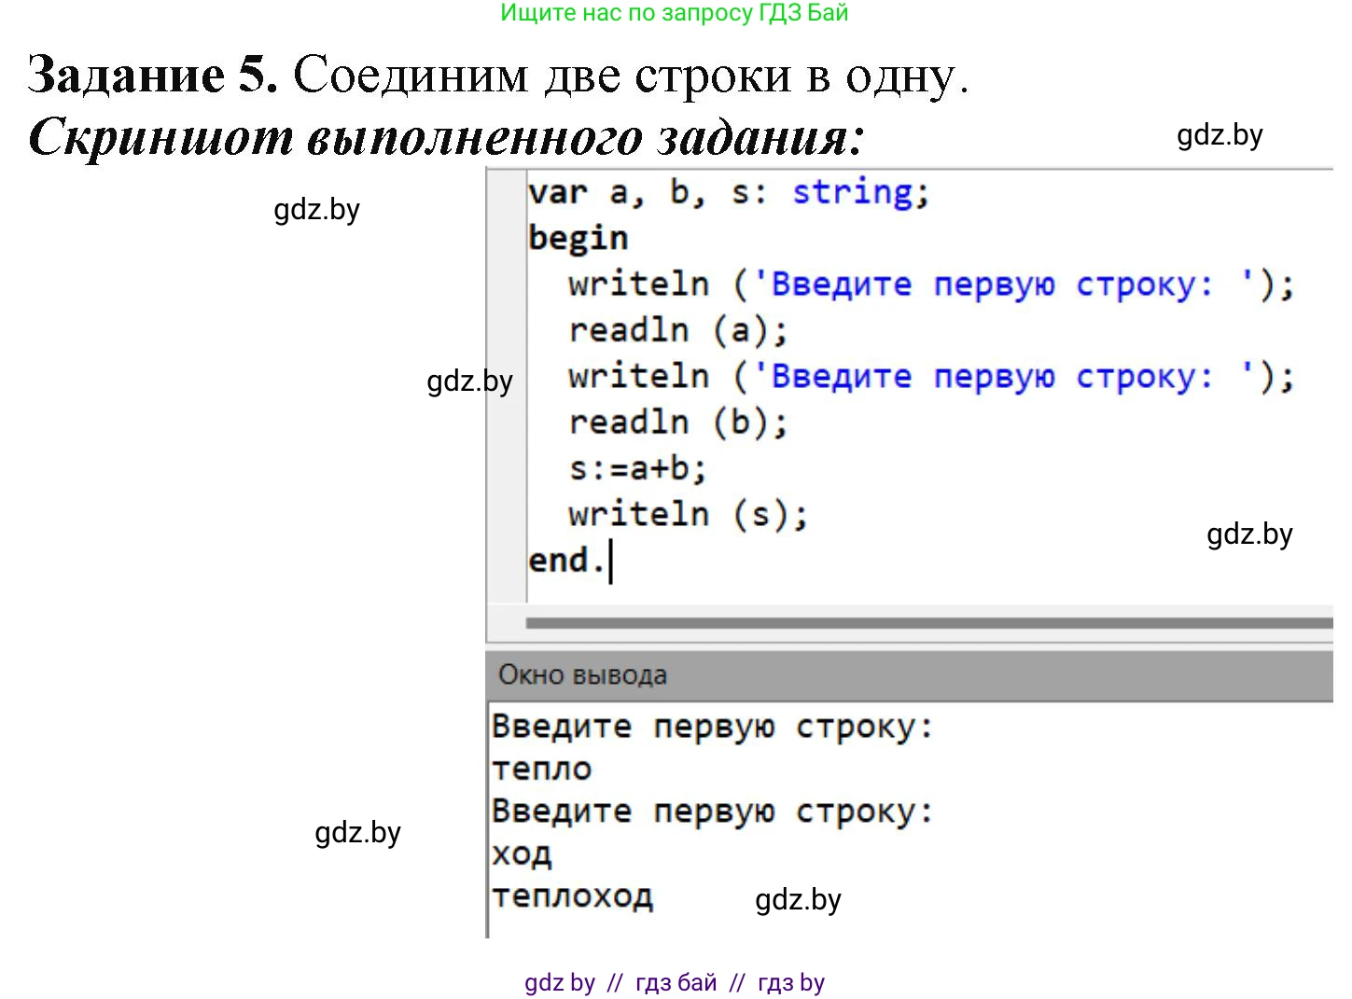
Task: Click the 's:=a+b;' assignment line
Action: (637, 467)
